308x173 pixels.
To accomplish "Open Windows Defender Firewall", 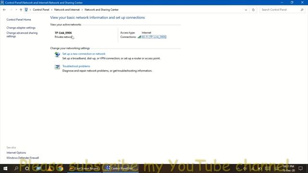I will (23, 158).
